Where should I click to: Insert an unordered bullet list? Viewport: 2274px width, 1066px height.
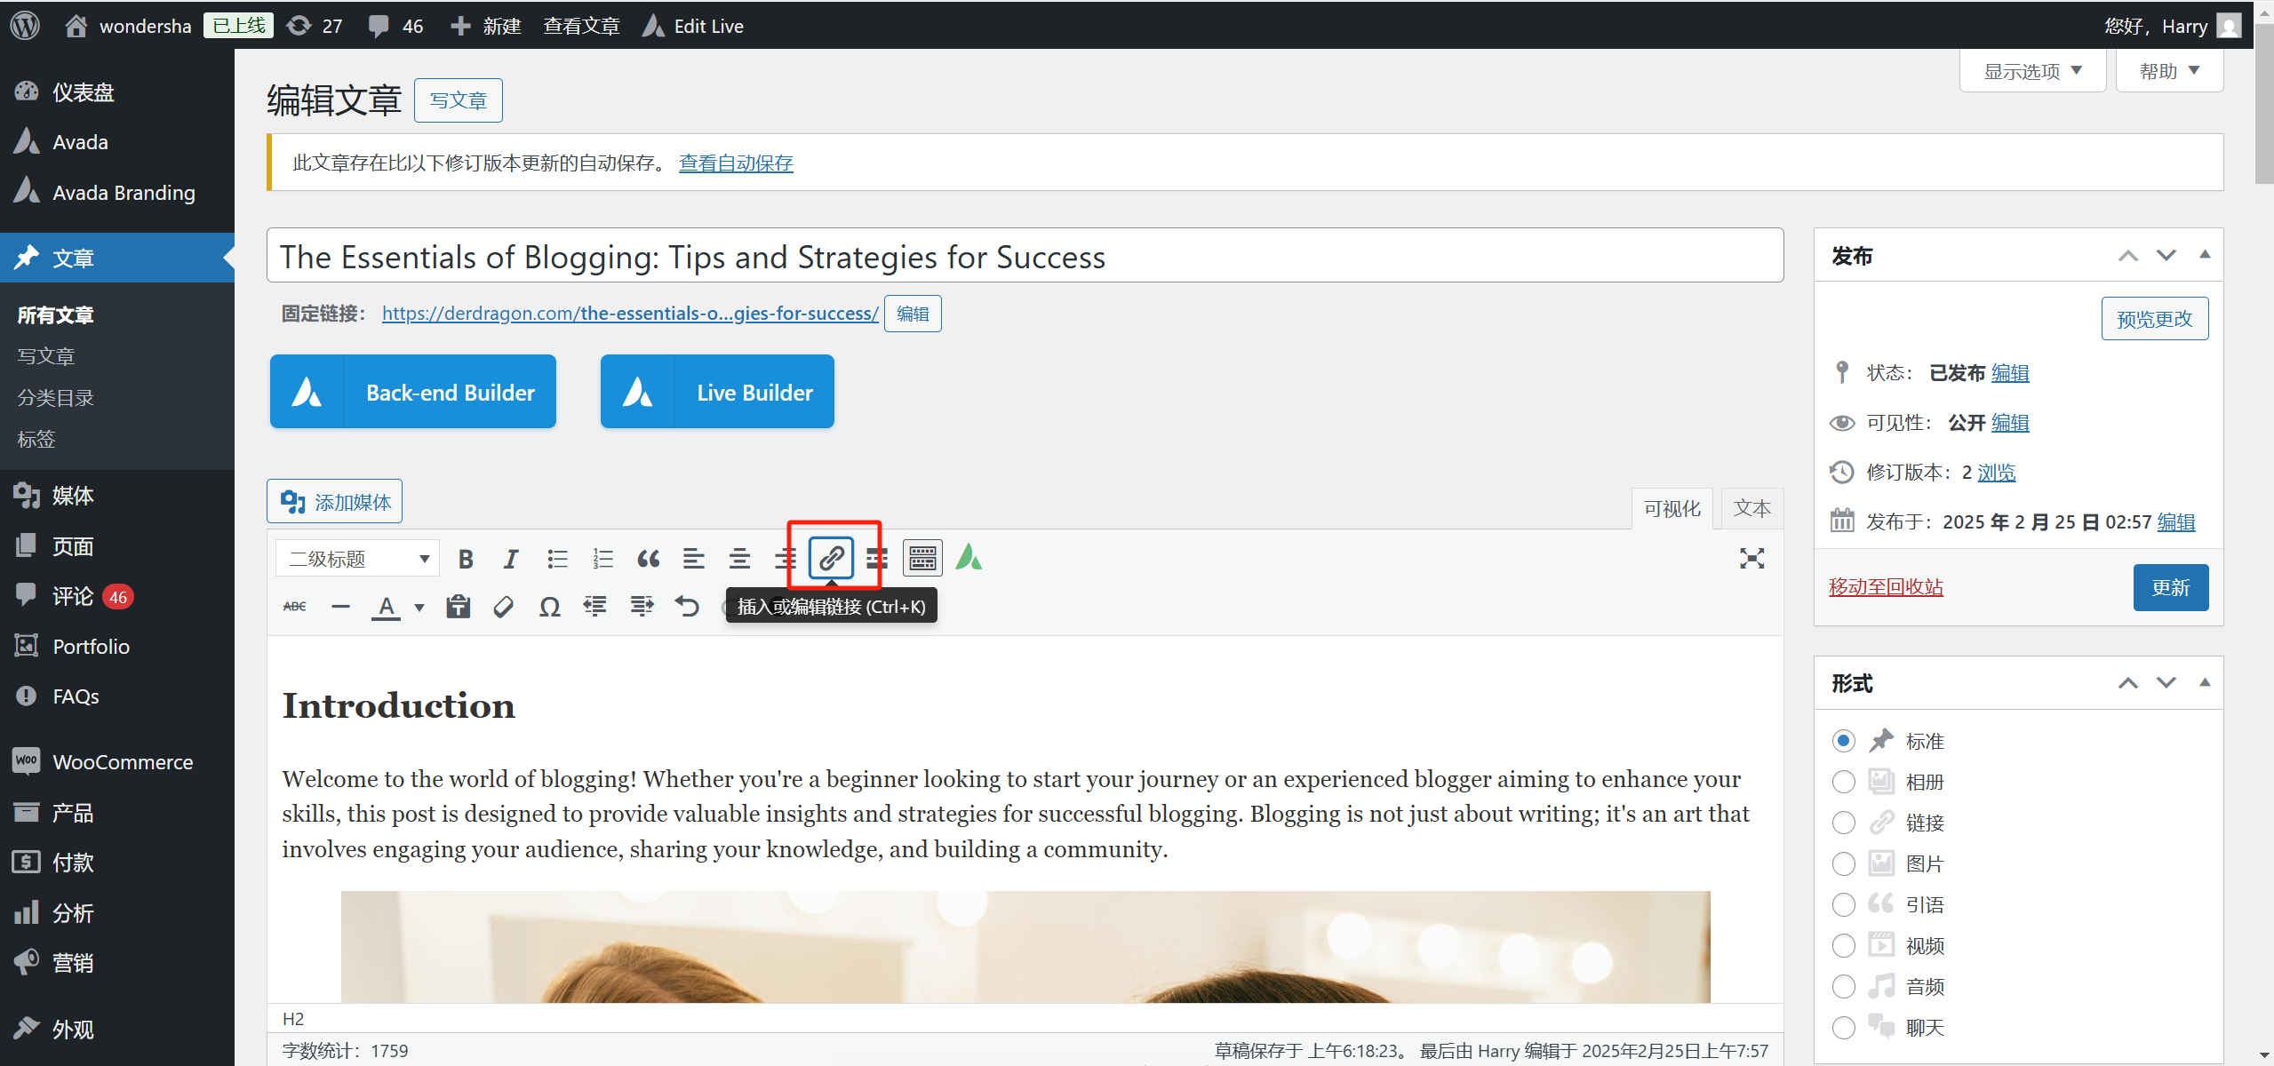[x=557, y=558]
